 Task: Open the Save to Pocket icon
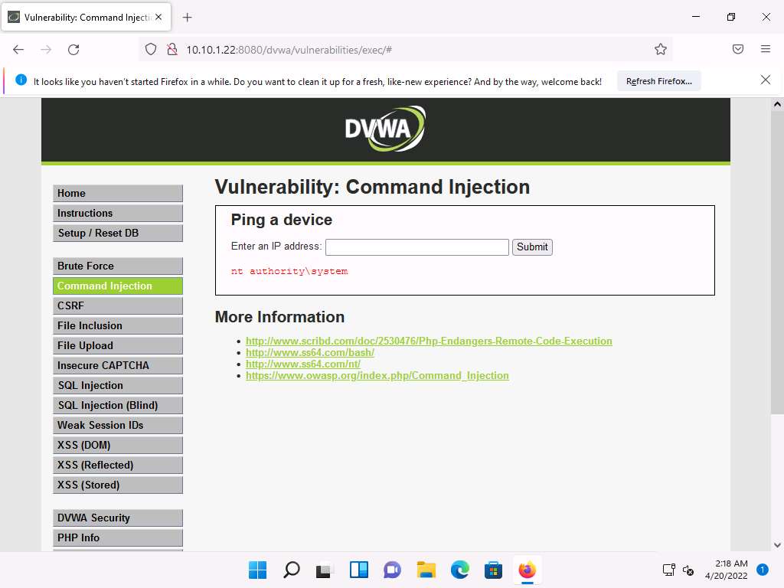738,50
